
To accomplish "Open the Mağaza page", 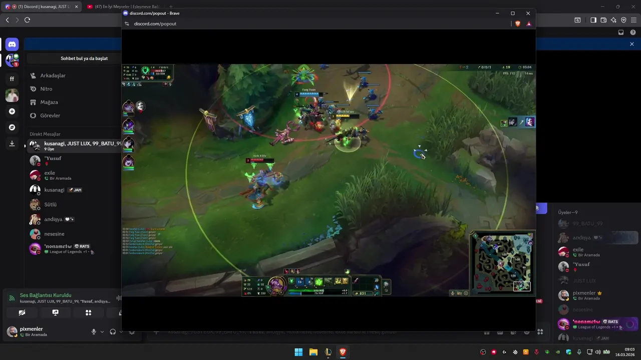I will click(74, 102).
